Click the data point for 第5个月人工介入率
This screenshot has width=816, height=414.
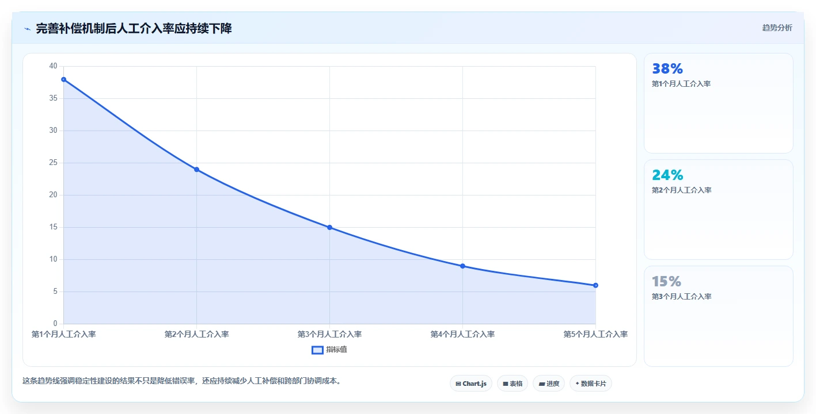(x=595, y=285)
